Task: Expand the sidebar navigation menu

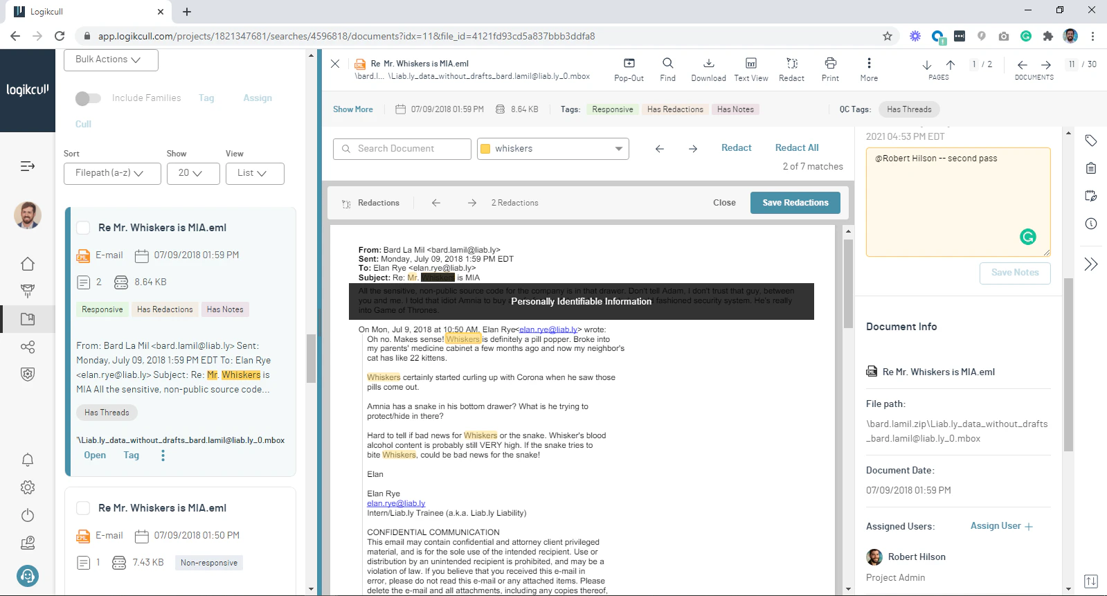Action: pyautogui.click(x=28, y=166)
